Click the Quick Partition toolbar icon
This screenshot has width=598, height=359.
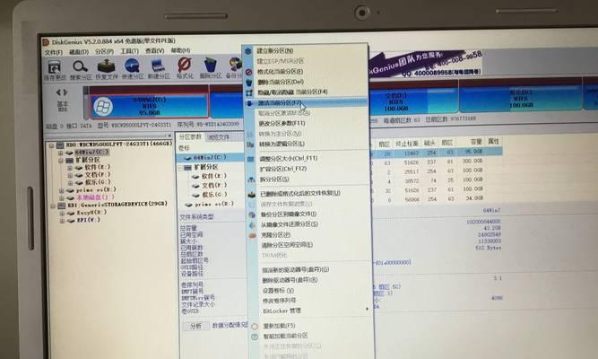click(x=132, y=66)
